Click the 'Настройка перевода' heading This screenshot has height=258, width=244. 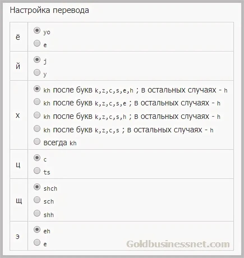49,10
